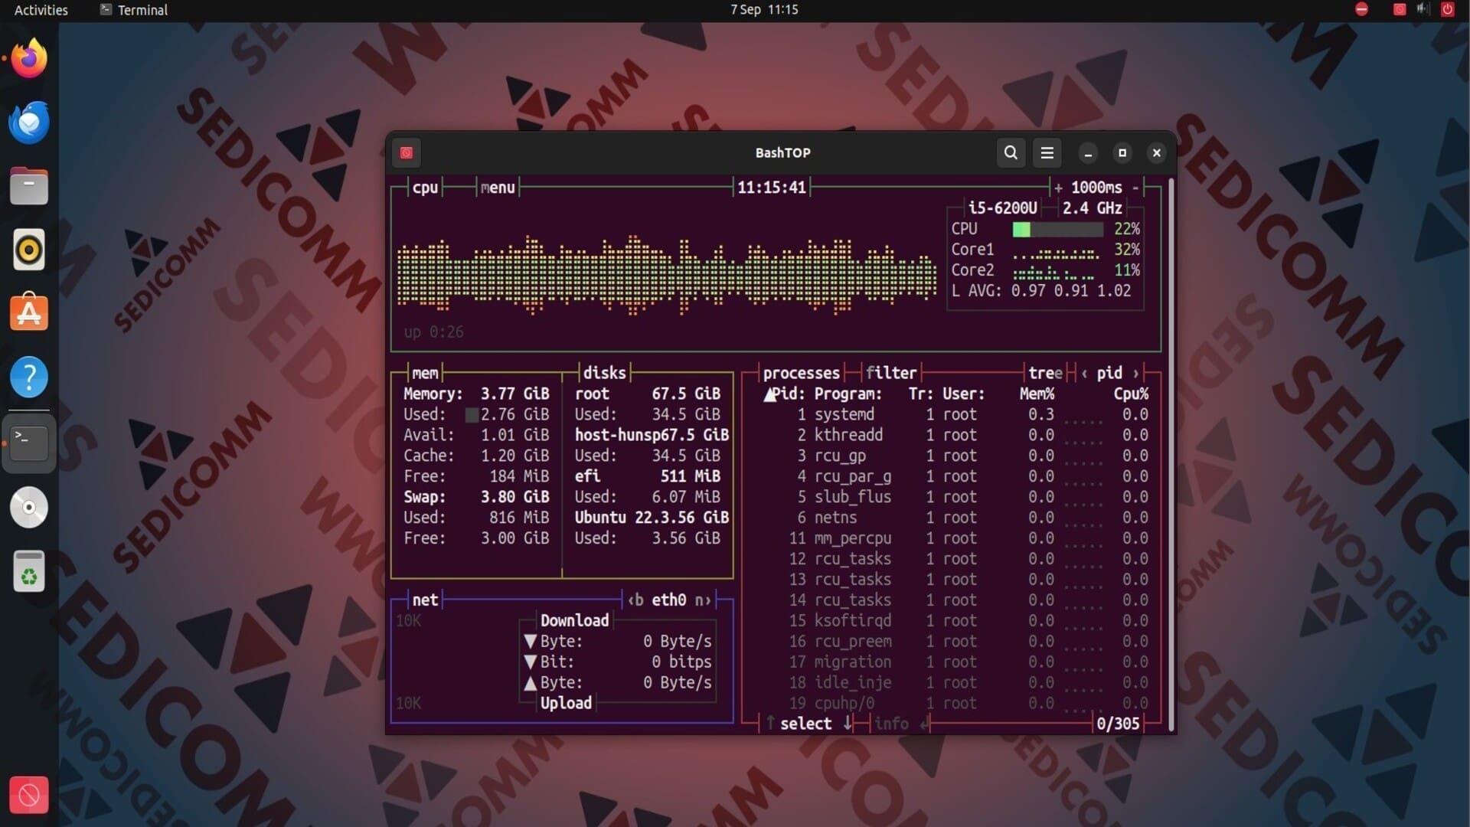Open the bashtop menu label
This screenshot has height=827, width=1470.
pyautogui.click(x=498, y=188)
